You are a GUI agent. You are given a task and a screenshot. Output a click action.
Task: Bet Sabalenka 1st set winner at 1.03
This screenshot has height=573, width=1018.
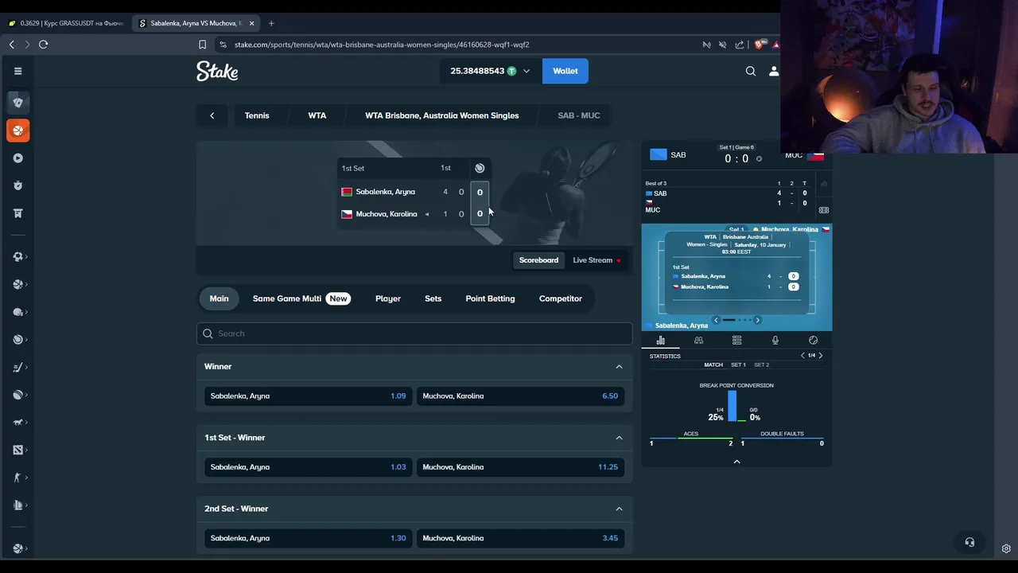[308, 467]
